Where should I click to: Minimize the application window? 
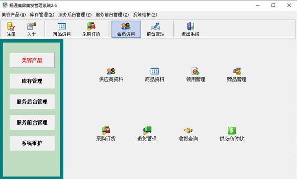[258, 5]
